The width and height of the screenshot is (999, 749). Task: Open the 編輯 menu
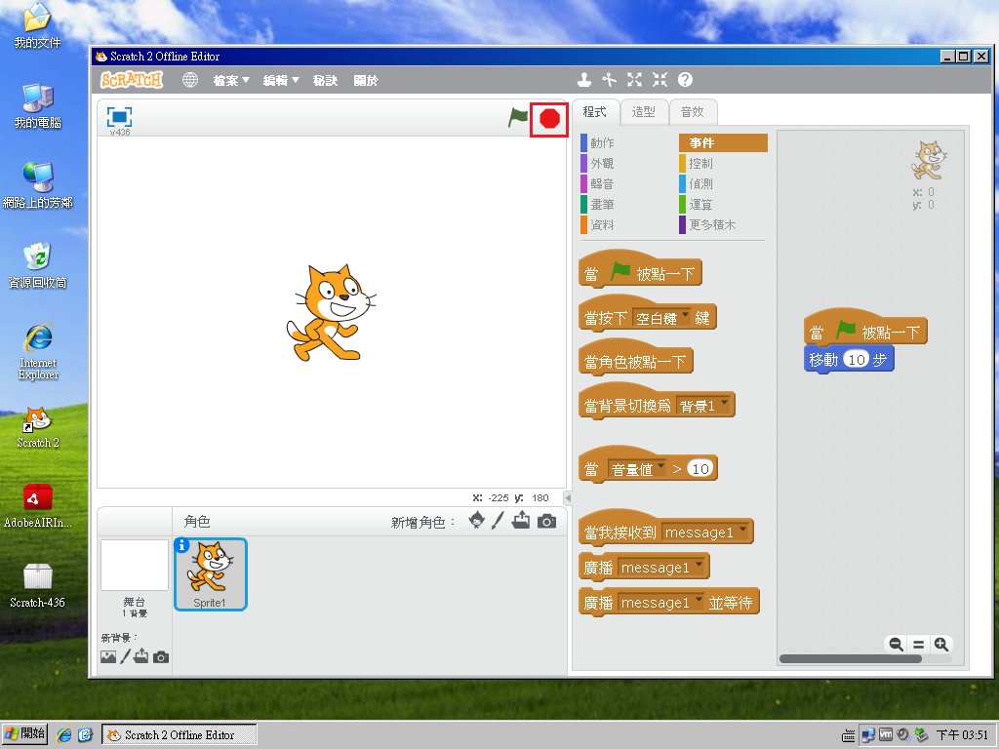click(x=281, y=81)
